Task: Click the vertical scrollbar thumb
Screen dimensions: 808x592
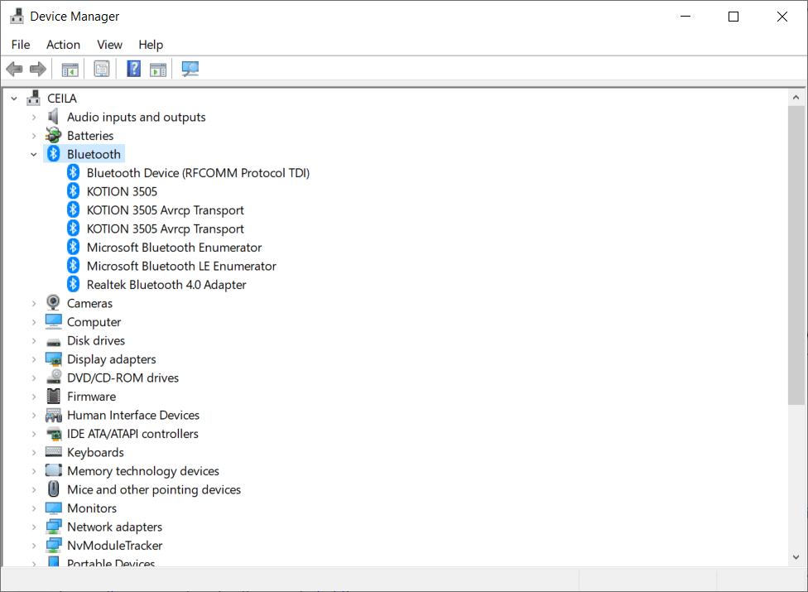Action: pyautogui.click(x=796, y=256)
